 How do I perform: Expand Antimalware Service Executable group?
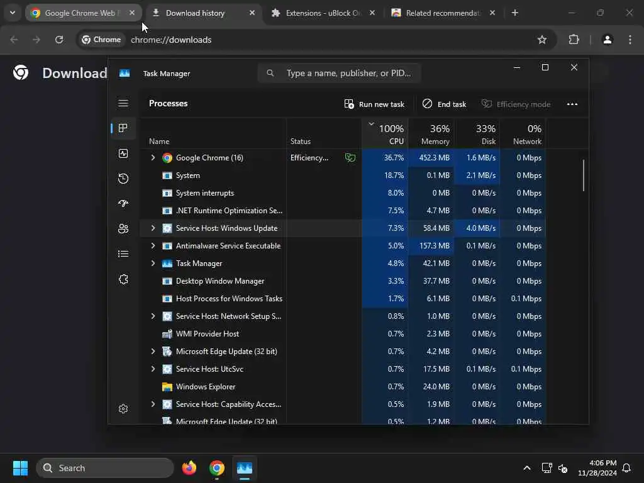(153, 246)
